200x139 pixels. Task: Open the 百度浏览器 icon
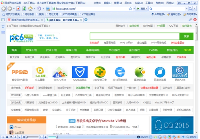pos(160,72)
